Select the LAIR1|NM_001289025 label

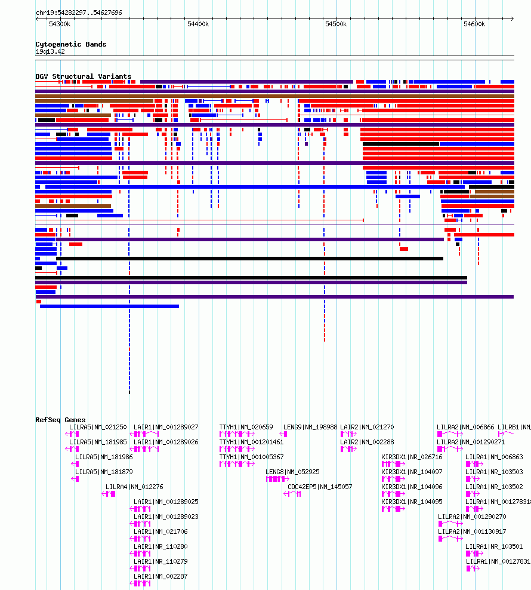click(x=166, y=502)
